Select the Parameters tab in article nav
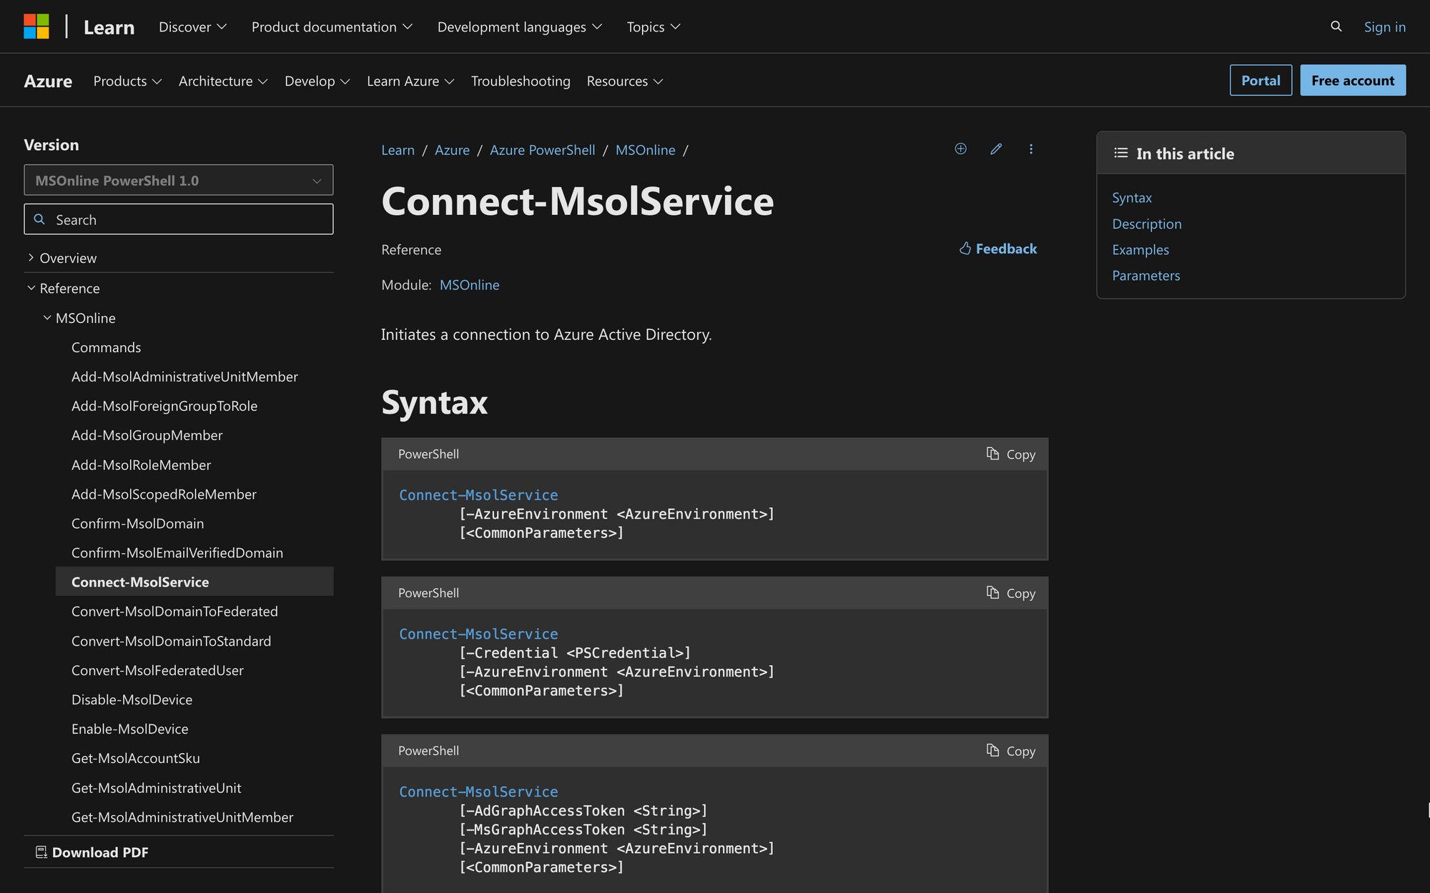 1146,274
